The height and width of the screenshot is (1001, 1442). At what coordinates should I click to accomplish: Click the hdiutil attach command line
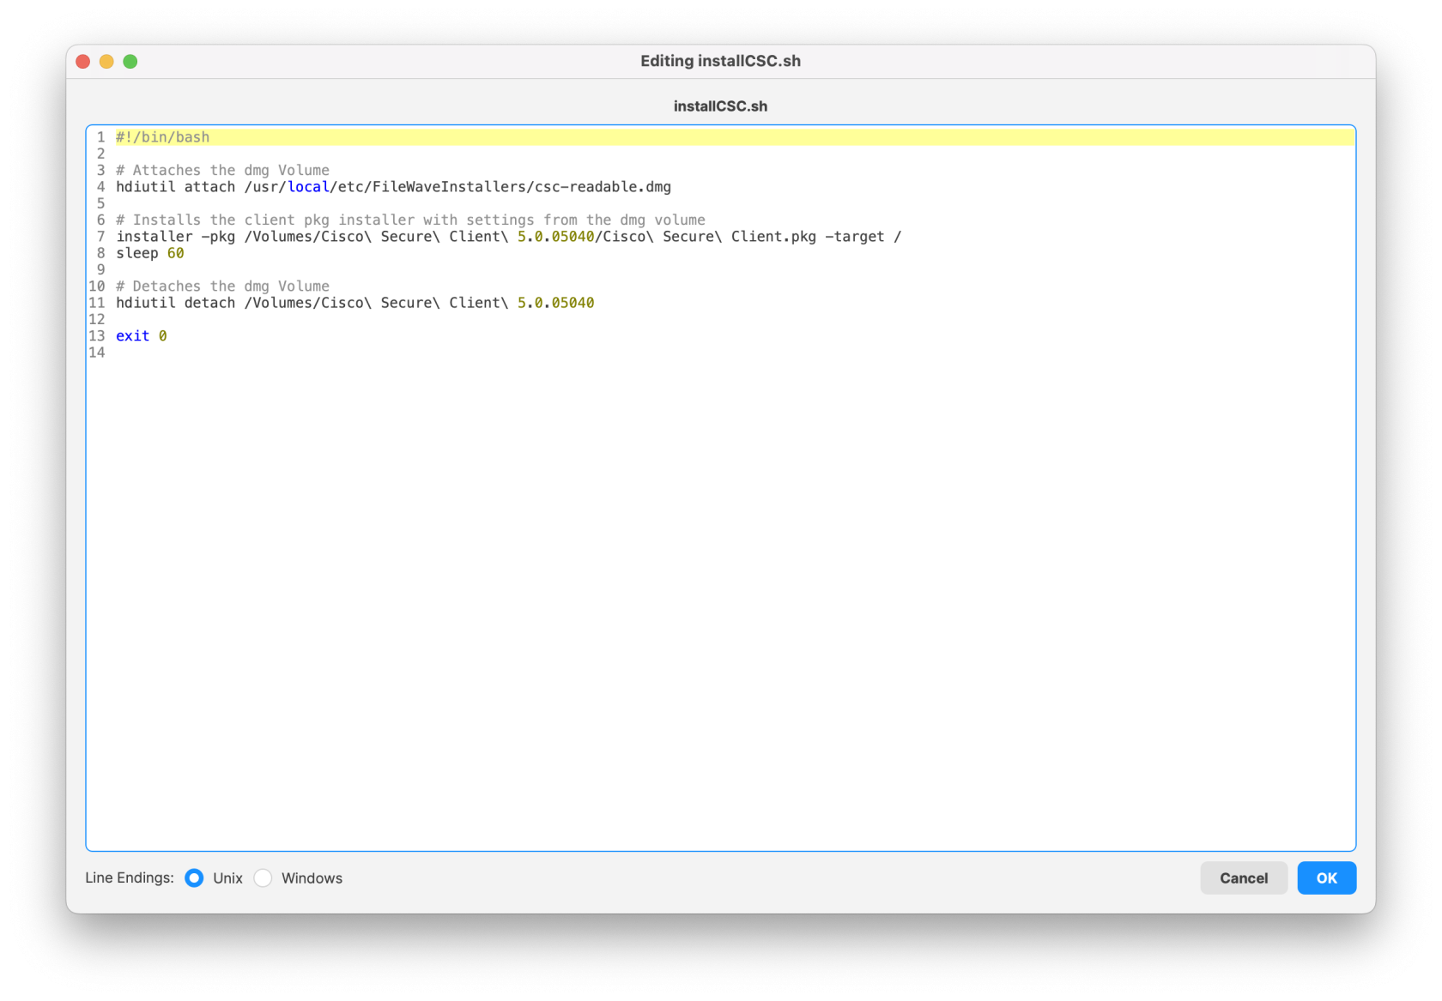click(x=394, y=187)
